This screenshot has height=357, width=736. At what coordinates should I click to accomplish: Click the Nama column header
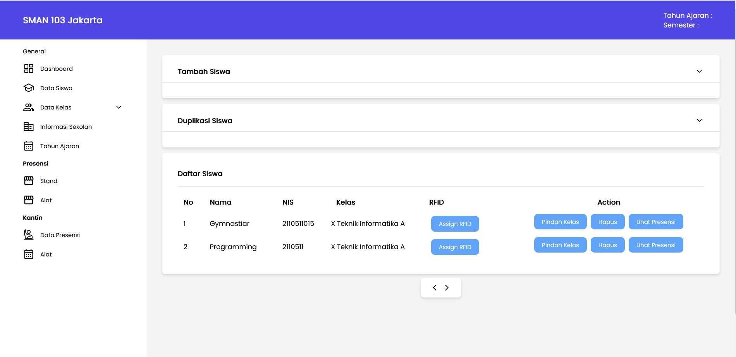221,202
